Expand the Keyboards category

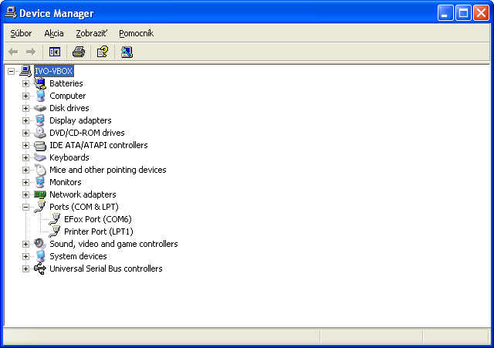pyautogui.click(x=25, y=157)
